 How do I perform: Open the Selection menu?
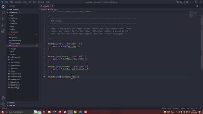[18, 2]
